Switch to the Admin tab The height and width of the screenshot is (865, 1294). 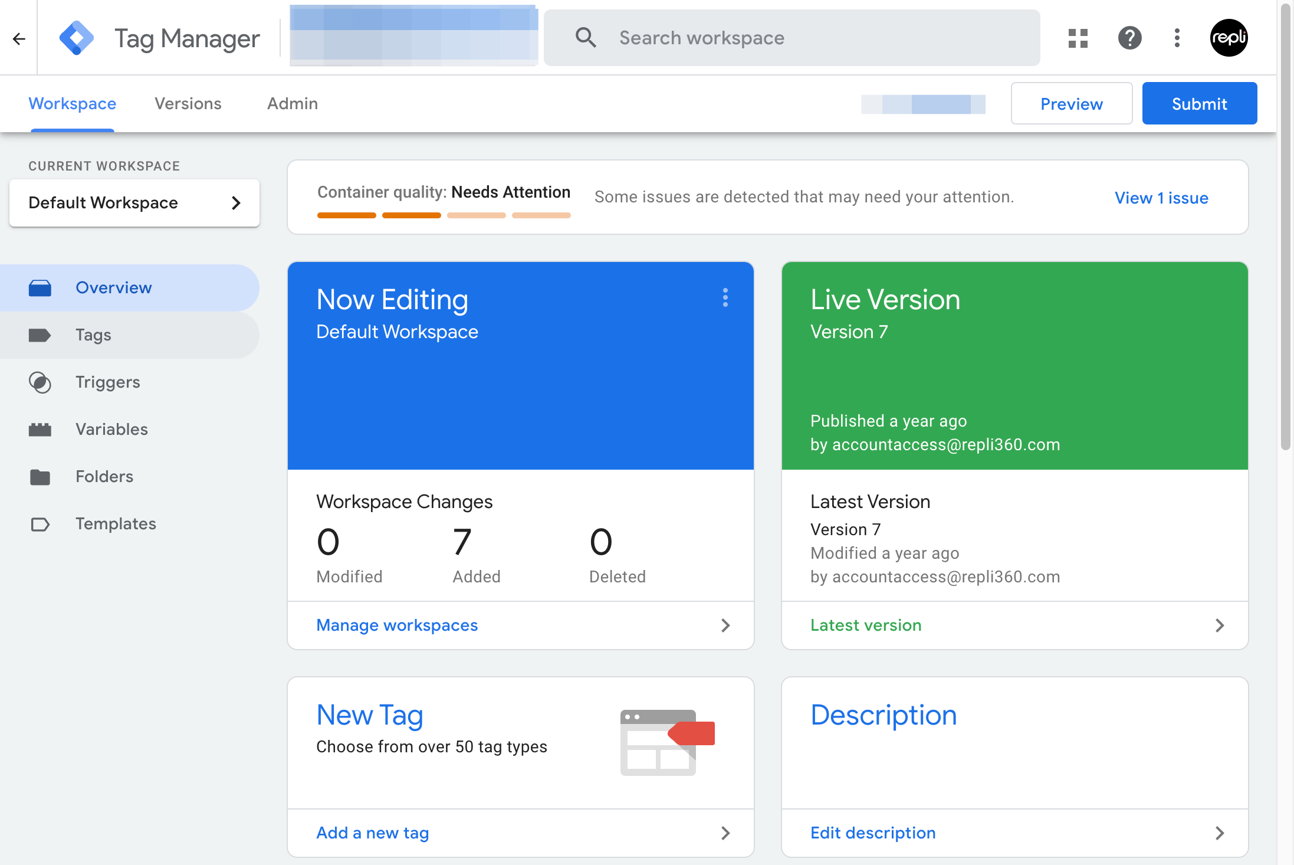293,104
